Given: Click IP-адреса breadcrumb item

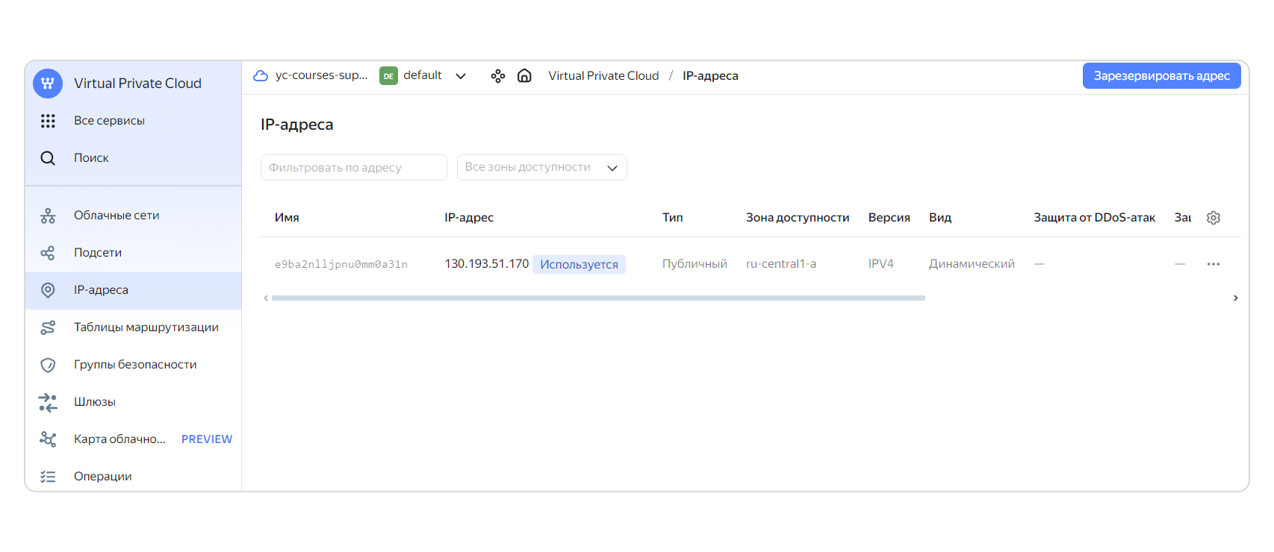Looking at the screenshot, I should pyautogui.click(x=710, y=76).
